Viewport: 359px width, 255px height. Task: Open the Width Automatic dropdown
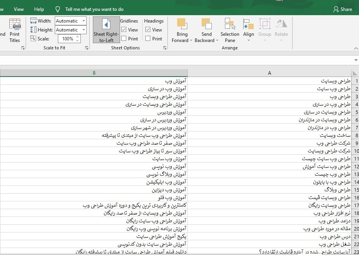84,21
